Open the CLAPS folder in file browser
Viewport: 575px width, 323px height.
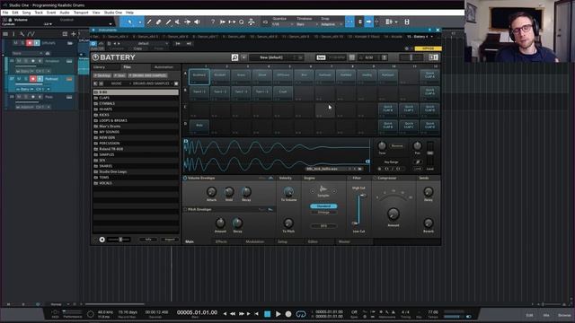point(136,98)
